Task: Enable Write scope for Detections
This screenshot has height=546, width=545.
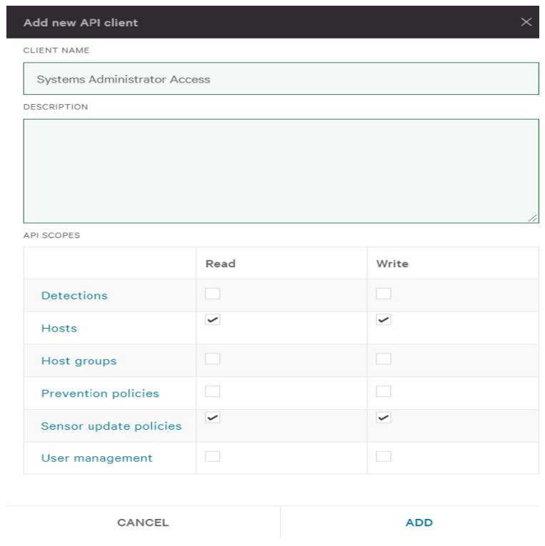Action: pos(384,294)
